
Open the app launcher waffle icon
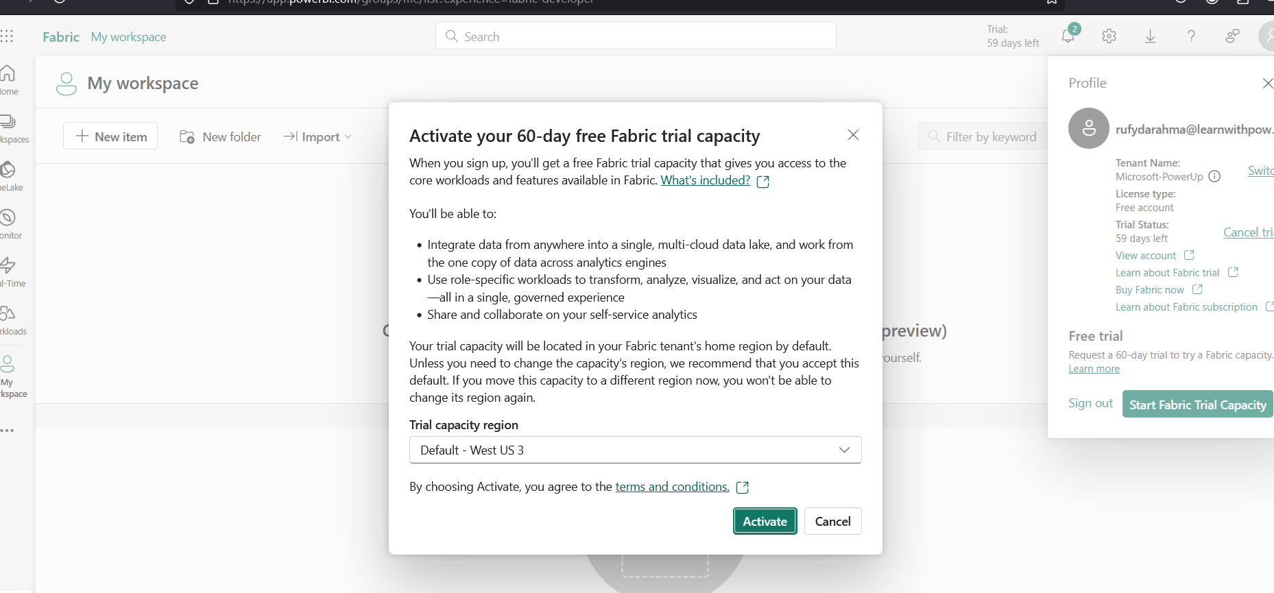(x=7, y=36)
